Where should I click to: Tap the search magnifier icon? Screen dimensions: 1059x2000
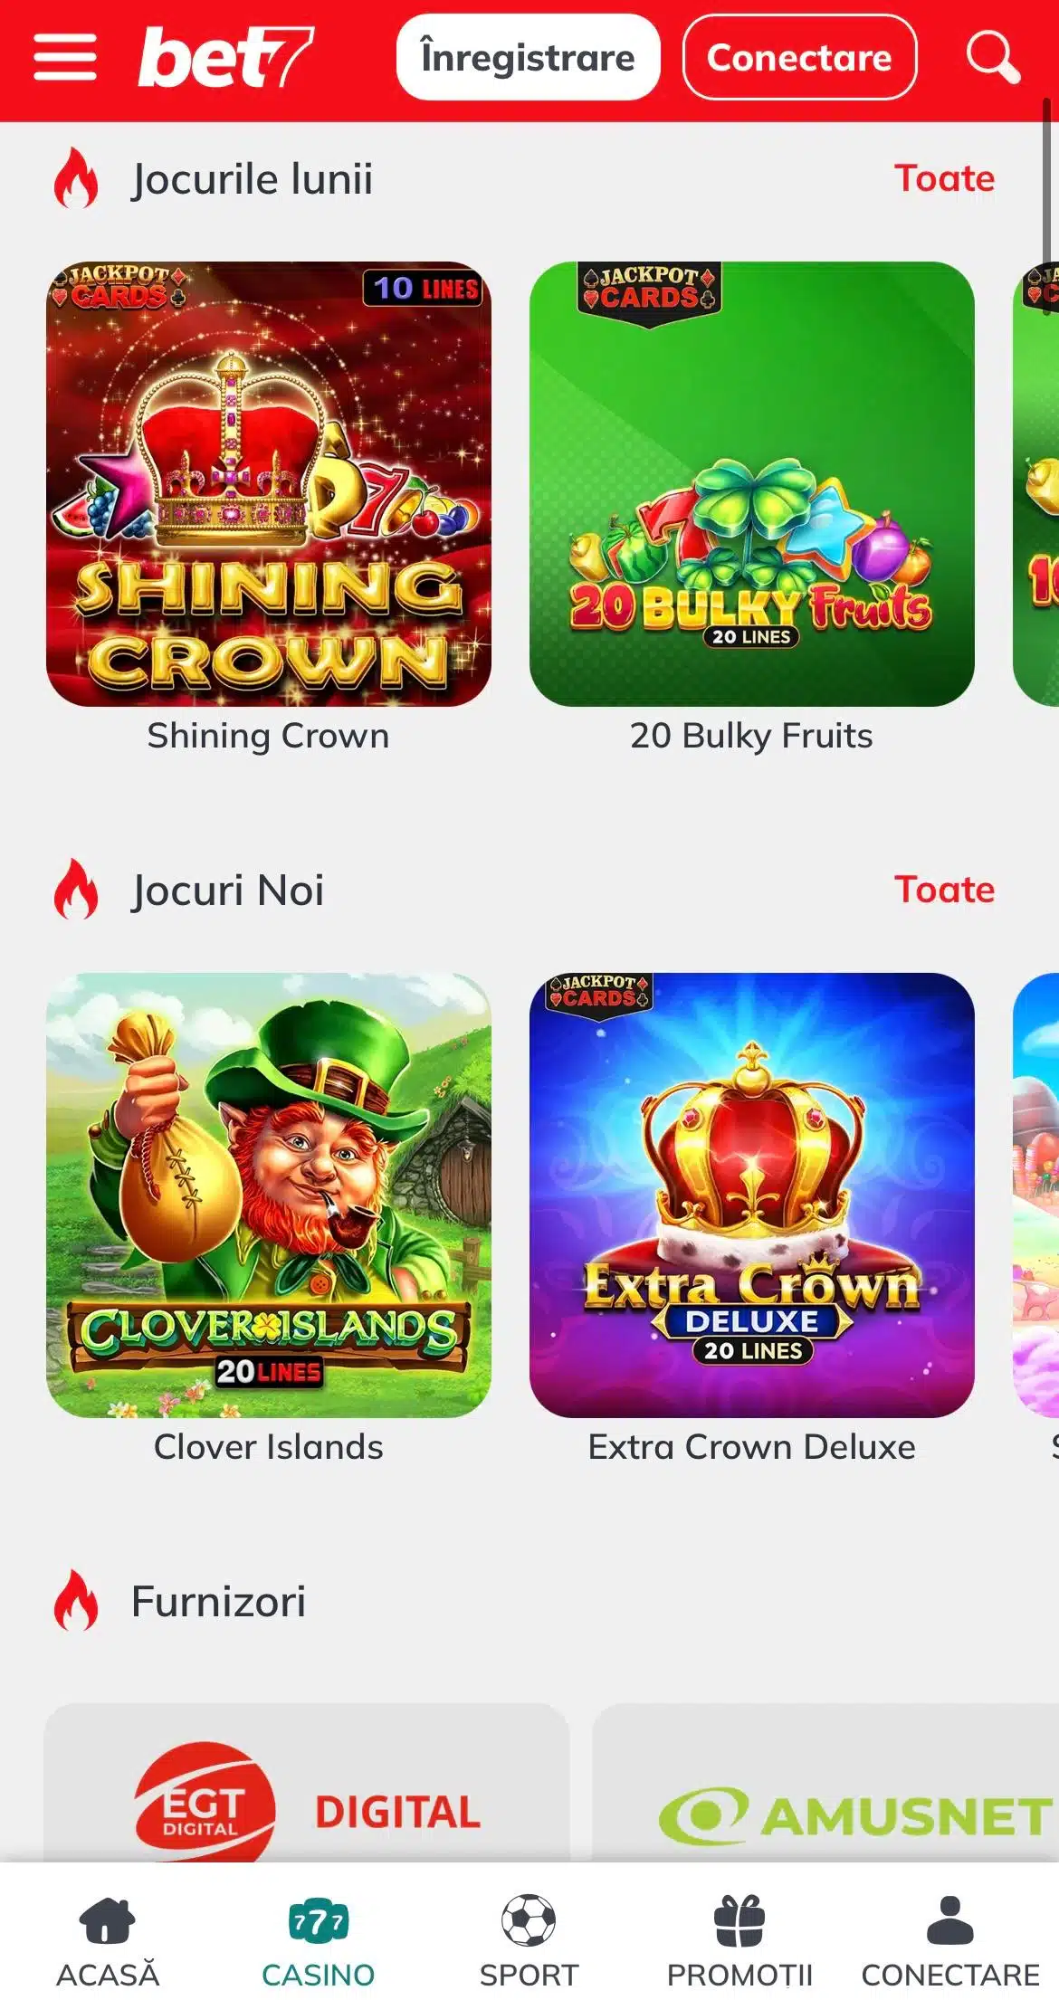tap(993, 58)
